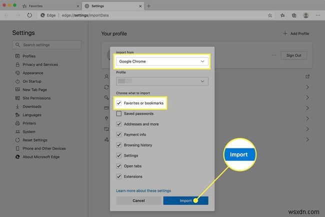The height and width of the screenshot is (217, 325).
Task: Uncheck Favorites or bookmarks checkbox
Action: point(119,103)
